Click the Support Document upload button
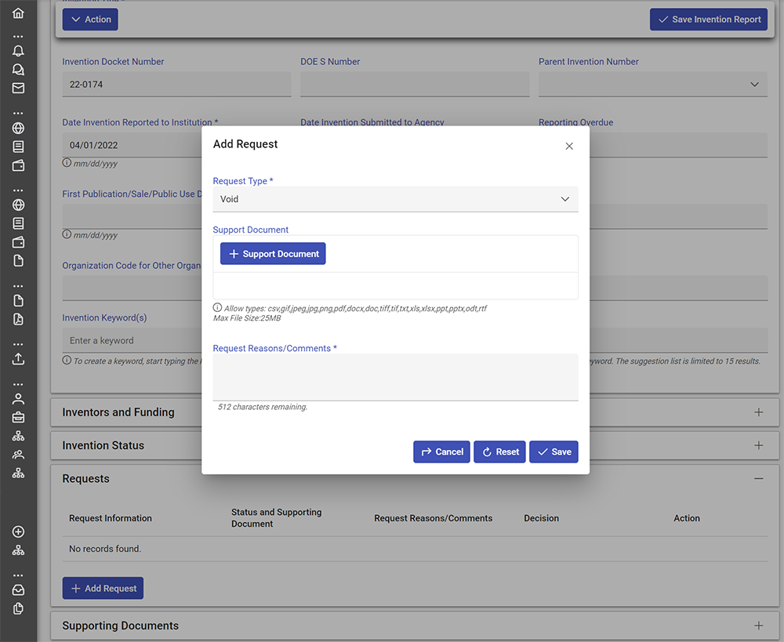This screenshot has height=642, width=784. (273, 254)
